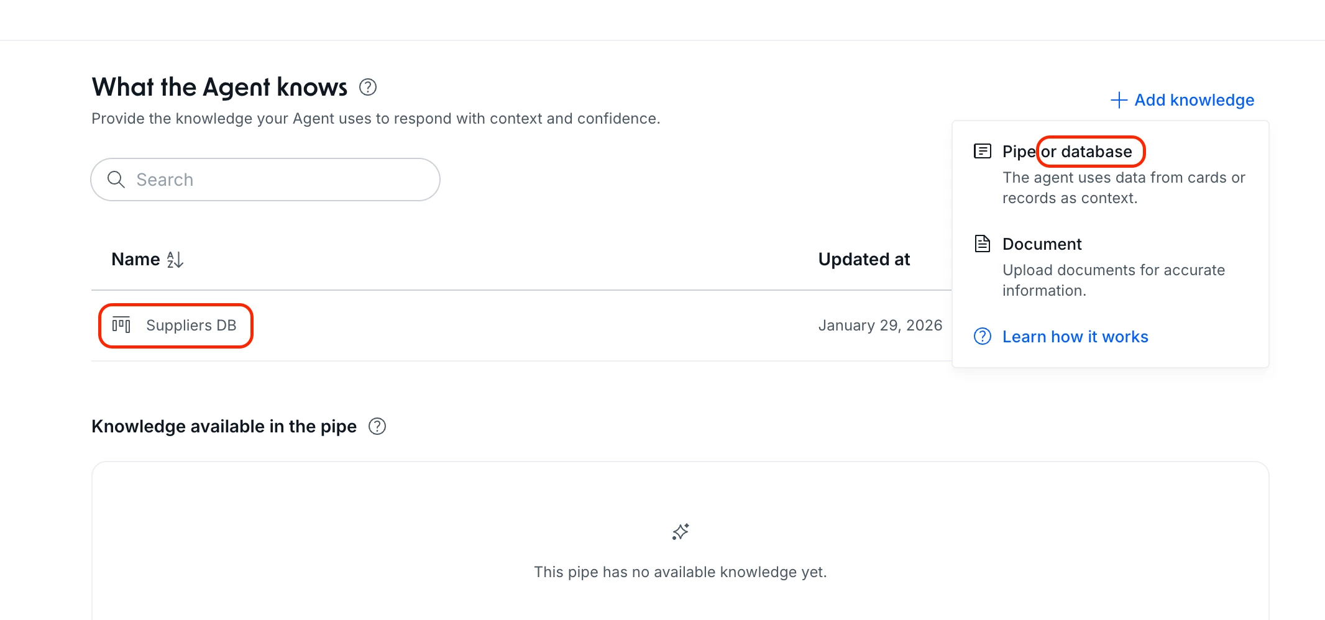This screenshot has width=1325, height=620.
Task: Click the Suppliers DB pipe icon
Action: coord(121,325)
